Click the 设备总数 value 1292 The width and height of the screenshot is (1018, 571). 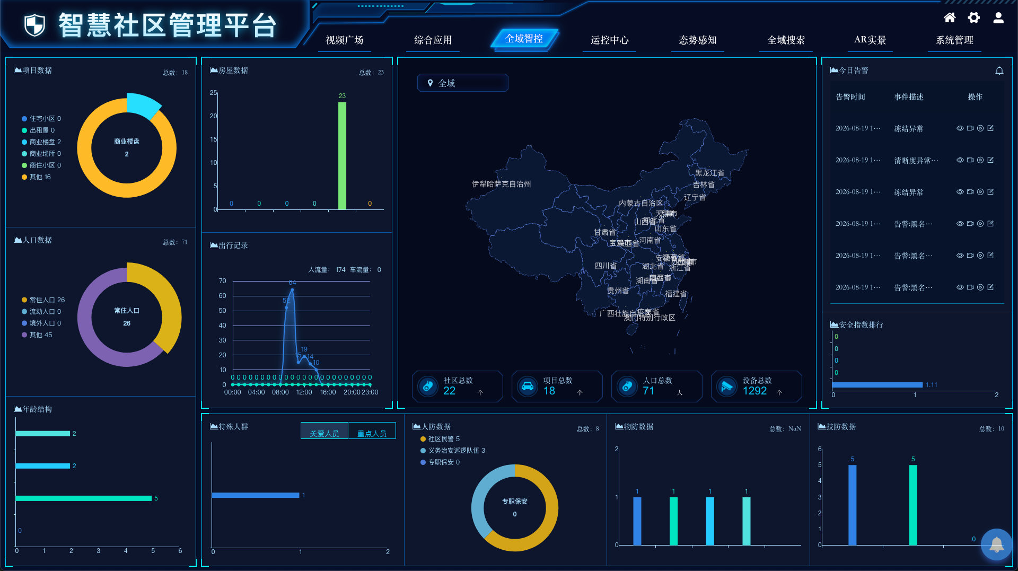[x=754, y=391]
